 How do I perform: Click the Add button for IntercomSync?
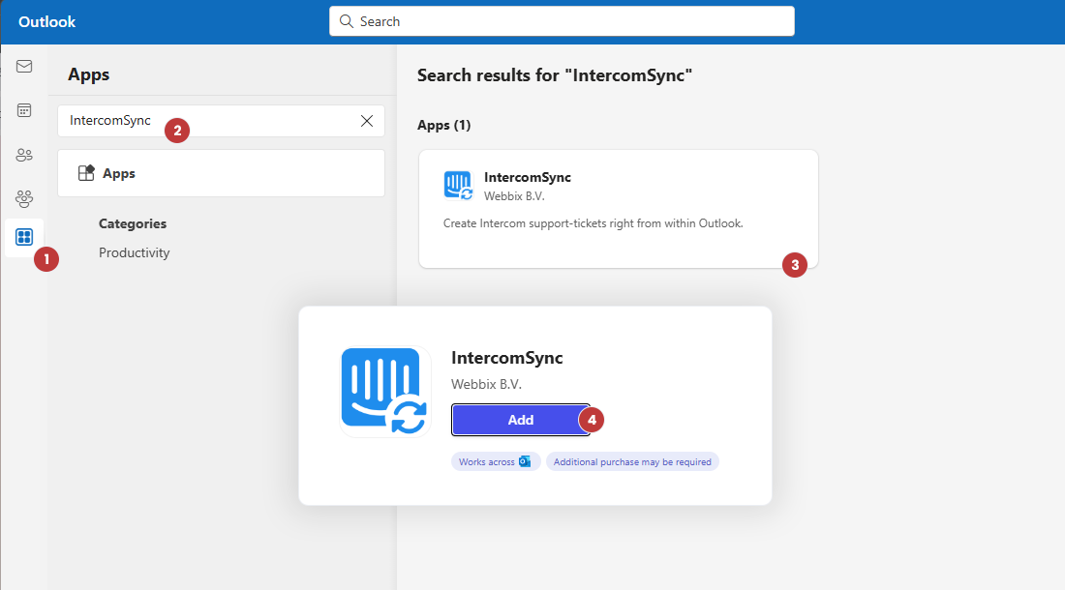coord(520,420)
